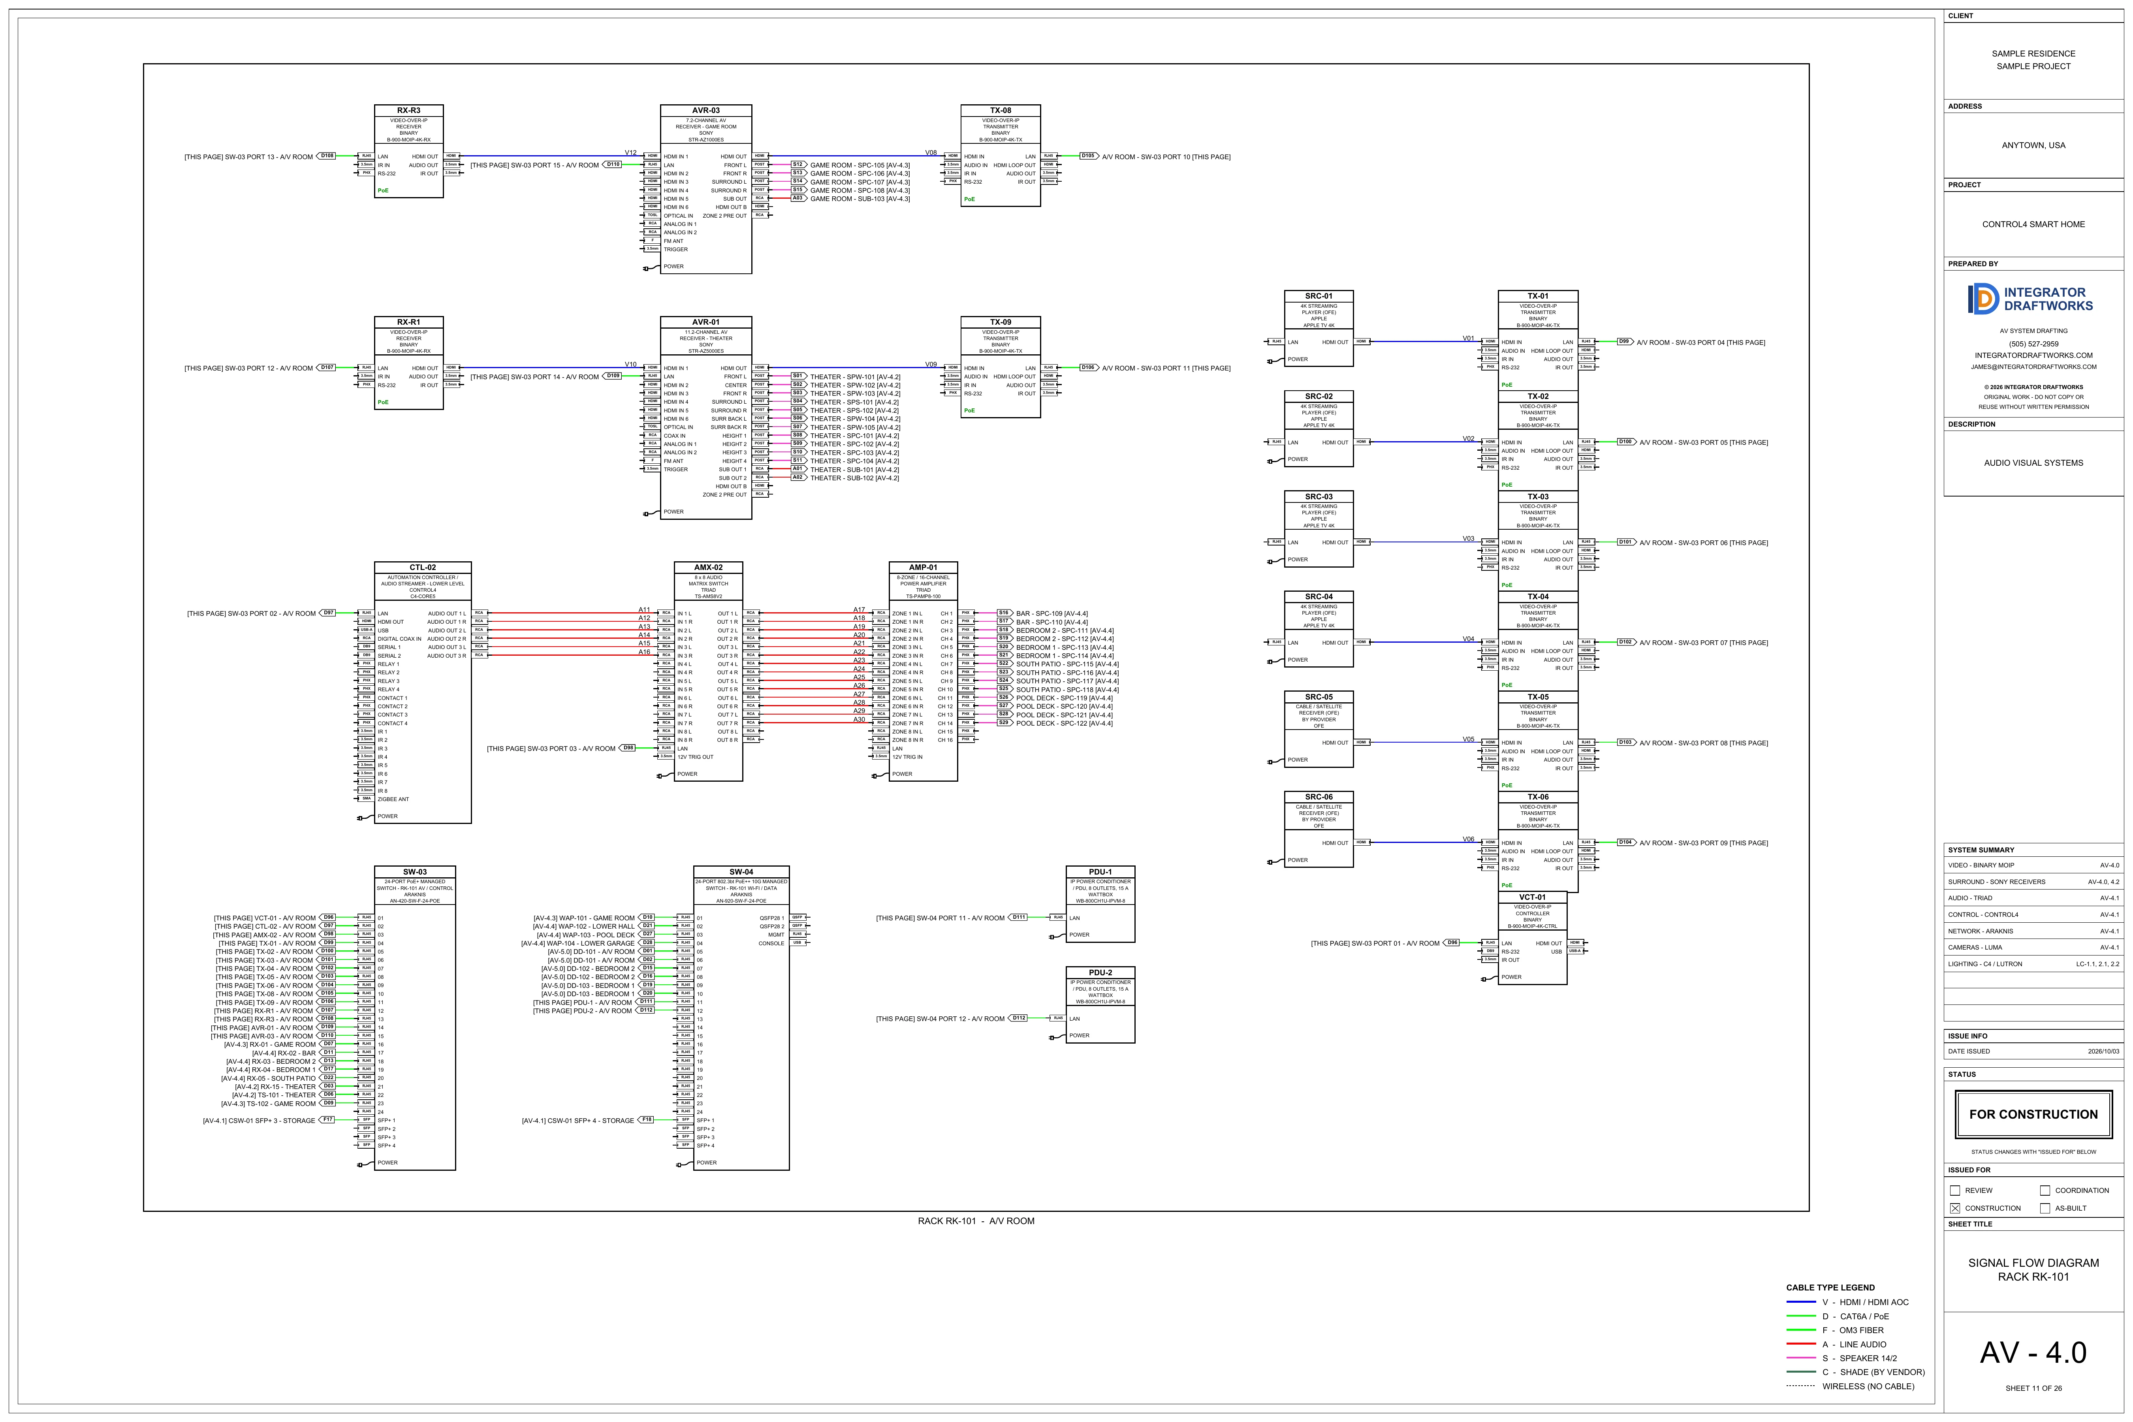Viewport: 2133px width, 1422px height.
Task: Select the RX-R3 device block title
Action: (x=408, y=111)
